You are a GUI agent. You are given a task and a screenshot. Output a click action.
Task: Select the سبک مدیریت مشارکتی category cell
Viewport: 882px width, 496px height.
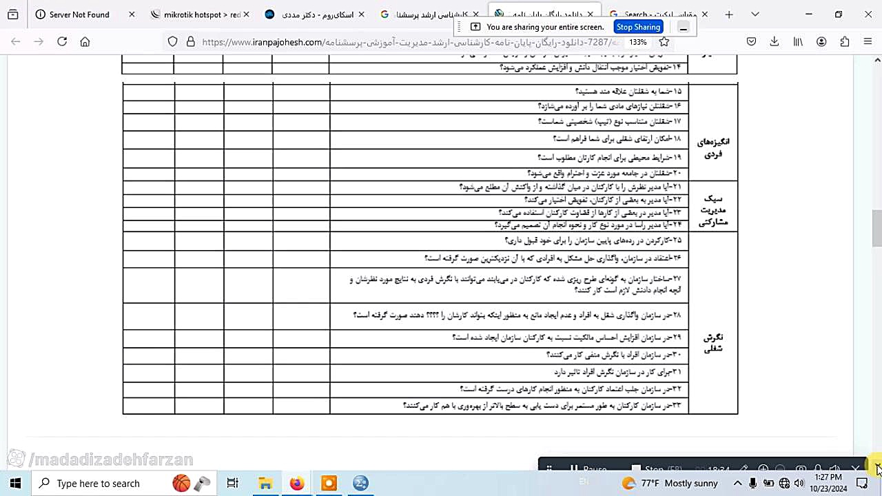click(x=712, y=206)
